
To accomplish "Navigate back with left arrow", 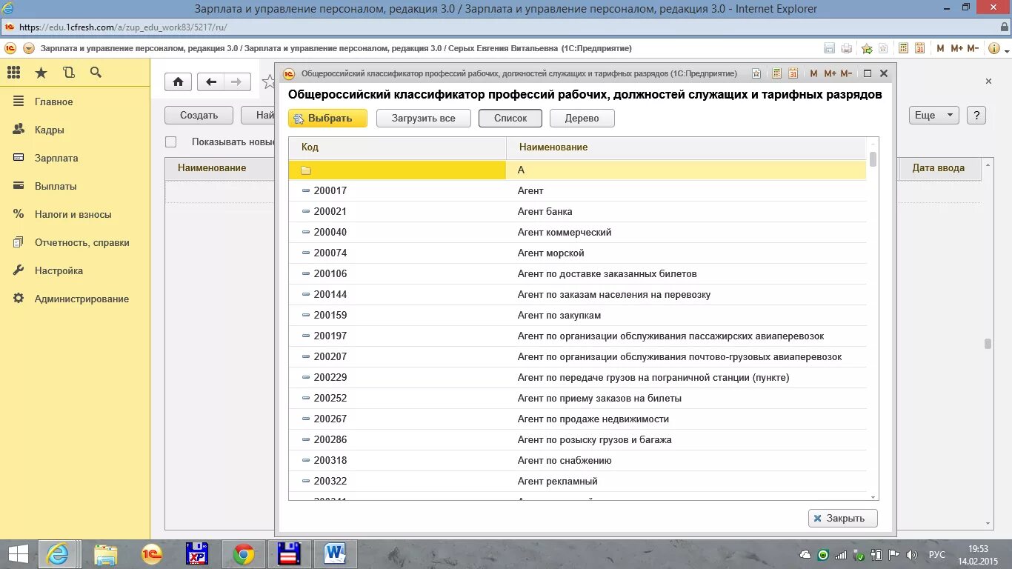I will 211,81.
